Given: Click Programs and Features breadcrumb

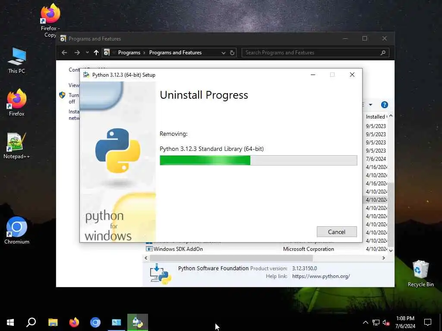Looking at the screenshot, I should click(175, 53).
